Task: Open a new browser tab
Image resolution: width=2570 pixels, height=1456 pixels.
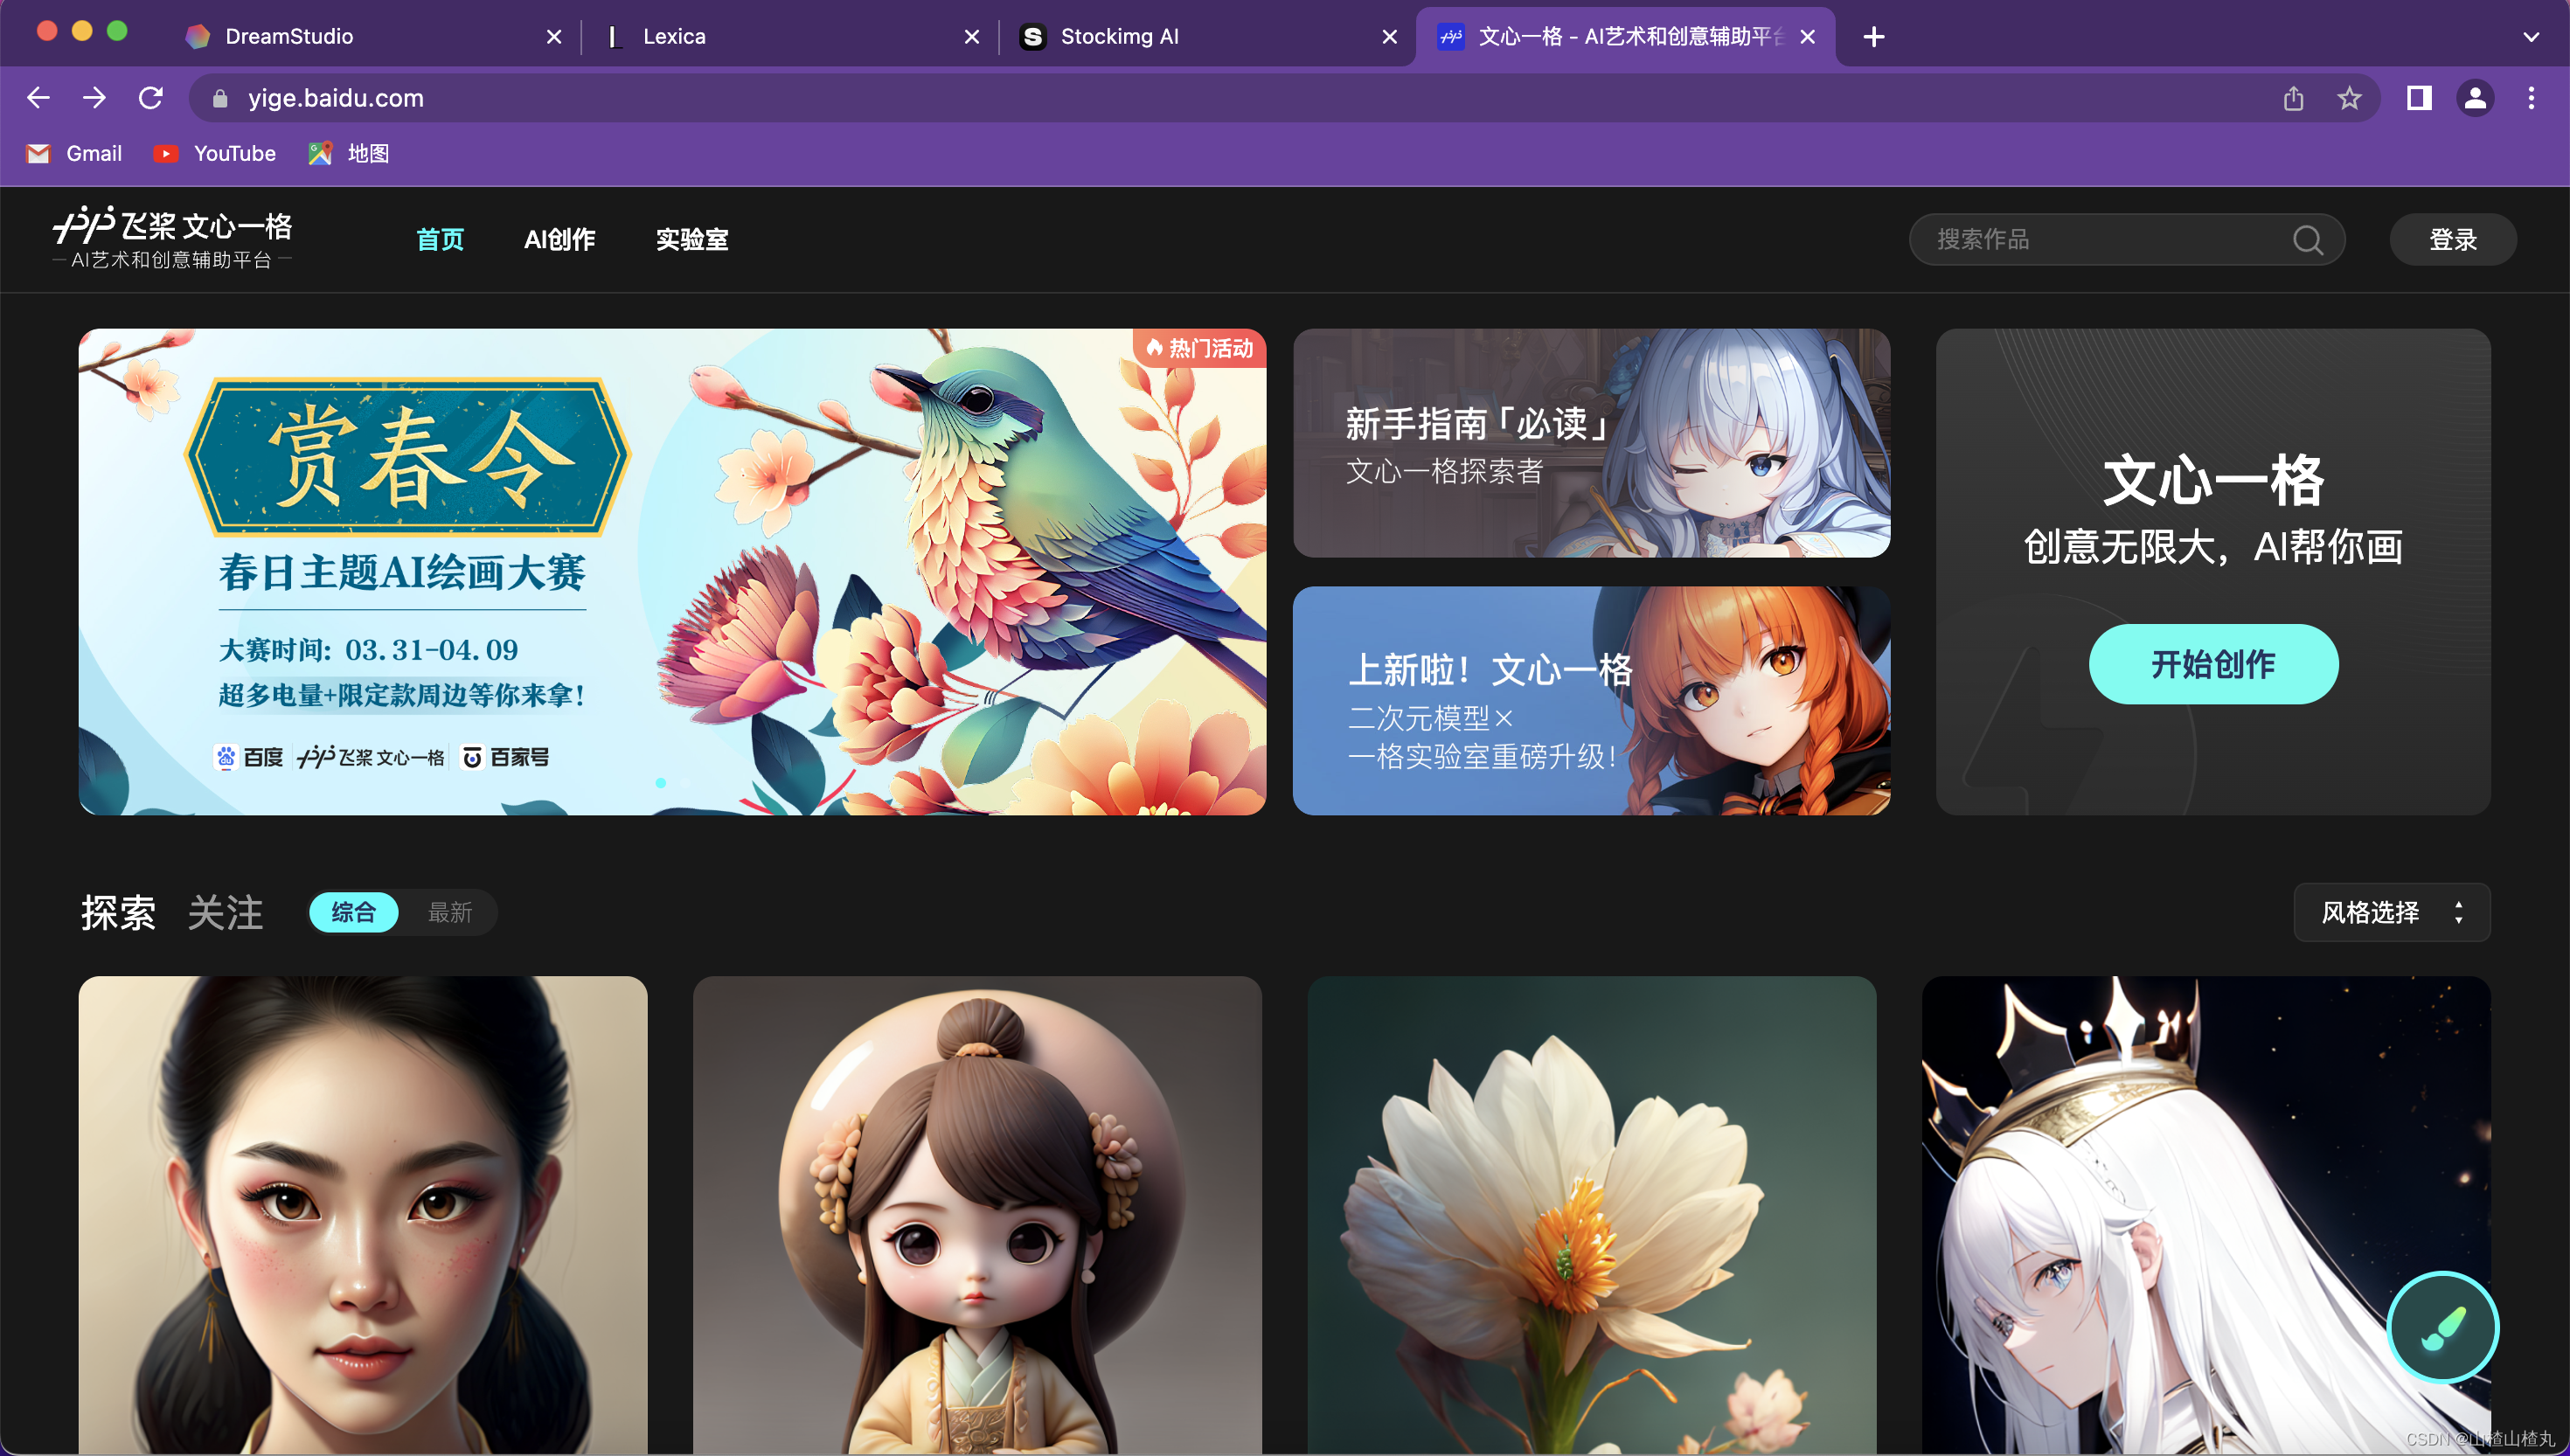Action: click(1874, 37)
